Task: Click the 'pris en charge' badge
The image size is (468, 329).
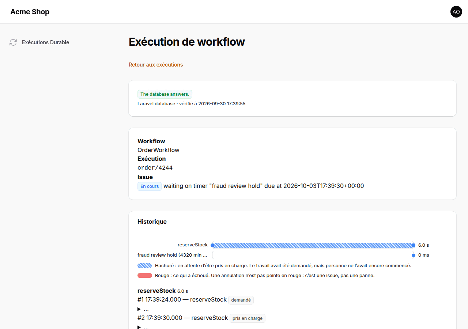Action: [x=248, y=318]
